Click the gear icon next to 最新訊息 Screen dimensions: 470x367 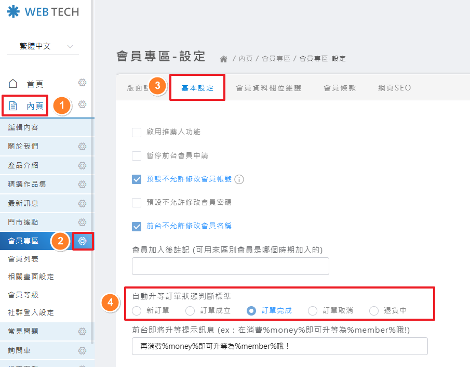click(82, 203)
